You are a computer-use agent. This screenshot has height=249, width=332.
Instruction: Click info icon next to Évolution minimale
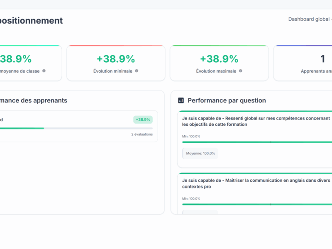point(137,71)
